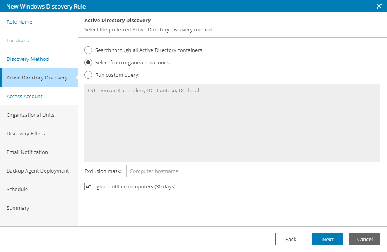The image size is (387, 252).
Task: Select Search through all Active Directory containers
Action: pyautogui.click(x=88, y=50)
